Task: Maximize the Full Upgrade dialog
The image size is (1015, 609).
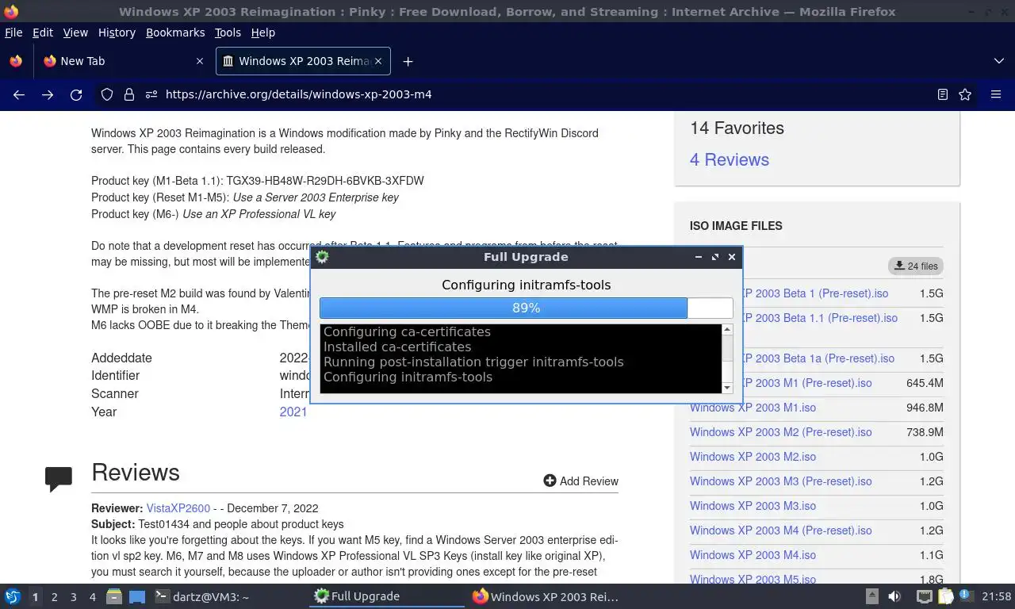Action: point(715,257)
